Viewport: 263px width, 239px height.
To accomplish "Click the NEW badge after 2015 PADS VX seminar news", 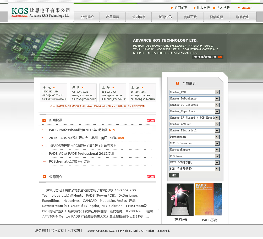I will coord(120,138).
